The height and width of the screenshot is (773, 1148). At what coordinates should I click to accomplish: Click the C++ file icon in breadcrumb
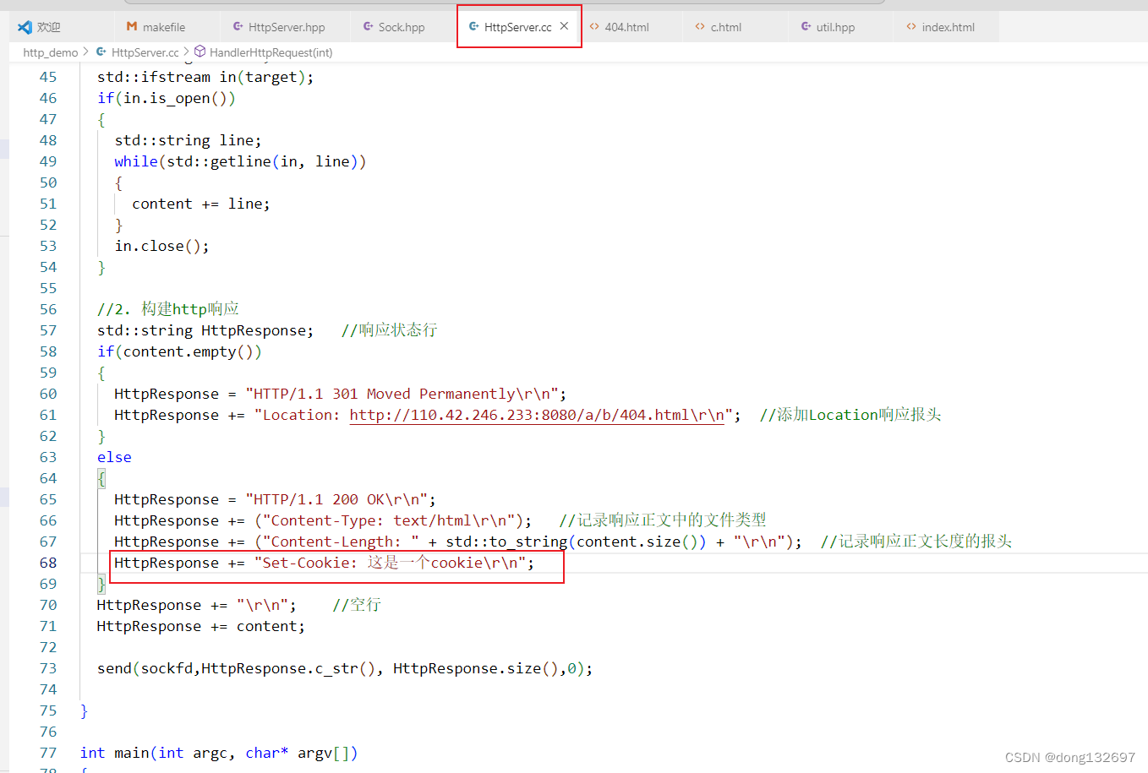coord(101,52)
